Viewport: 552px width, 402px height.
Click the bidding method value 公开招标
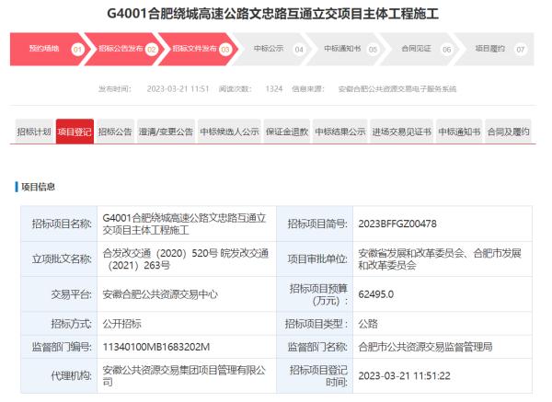pos(121,324)
